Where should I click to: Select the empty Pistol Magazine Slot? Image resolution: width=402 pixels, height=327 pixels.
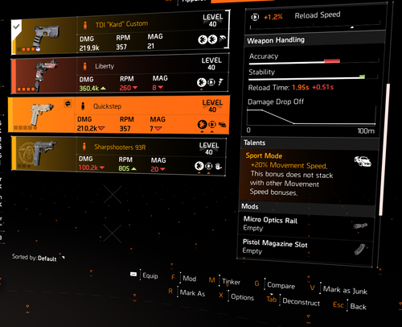pyautogui.click(x=306, y=249)
